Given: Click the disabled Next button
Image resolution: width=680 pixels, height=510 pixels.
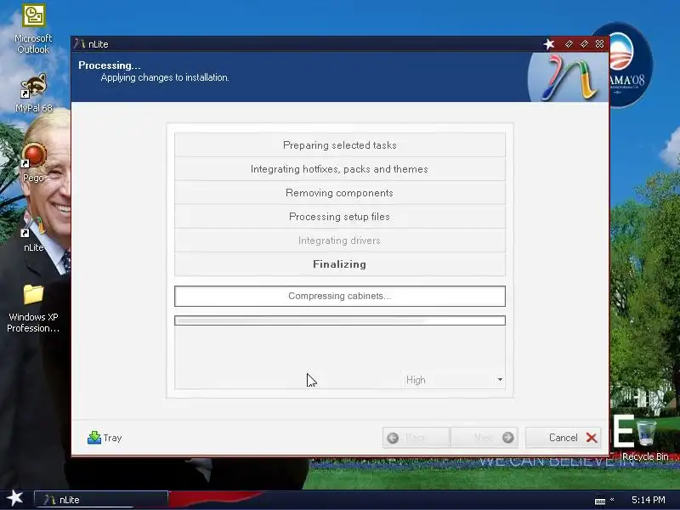Looking at the screenshot, I should tap(484, 438).
